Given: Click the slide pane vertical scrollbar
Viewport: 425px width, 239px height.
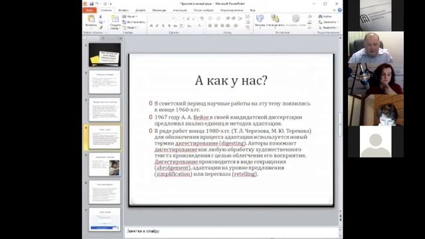Looking at the screenshot, I should pos(341,125).
